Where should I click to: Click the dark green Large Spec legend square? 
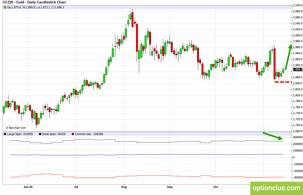(5, 134)
